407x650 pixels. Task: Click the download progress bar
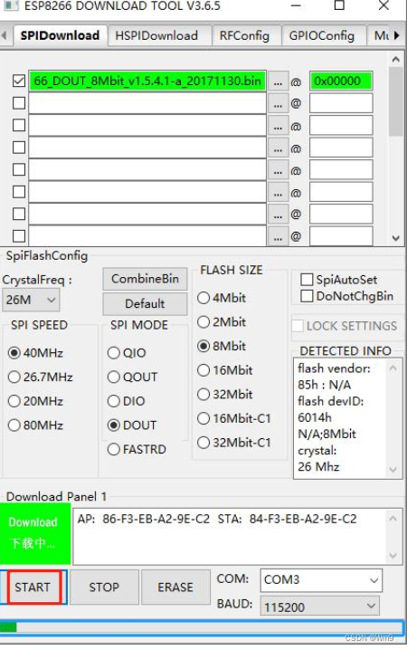click(202, 627)
